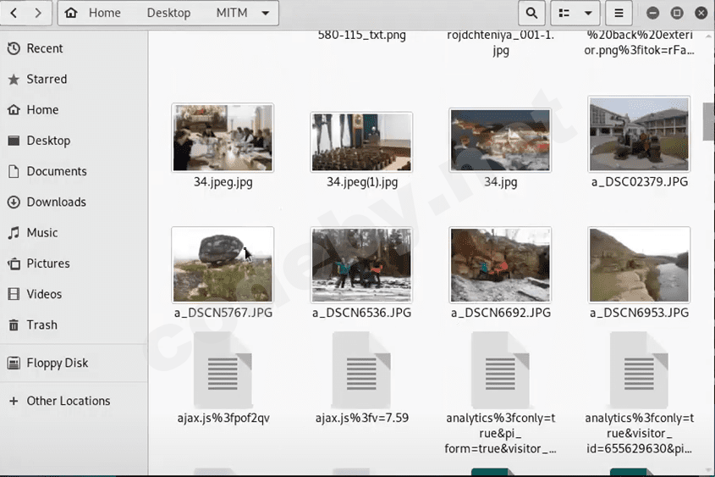715x477 pixels.
Task: Open the view options dropdown arrow
Action: (588, 13)
